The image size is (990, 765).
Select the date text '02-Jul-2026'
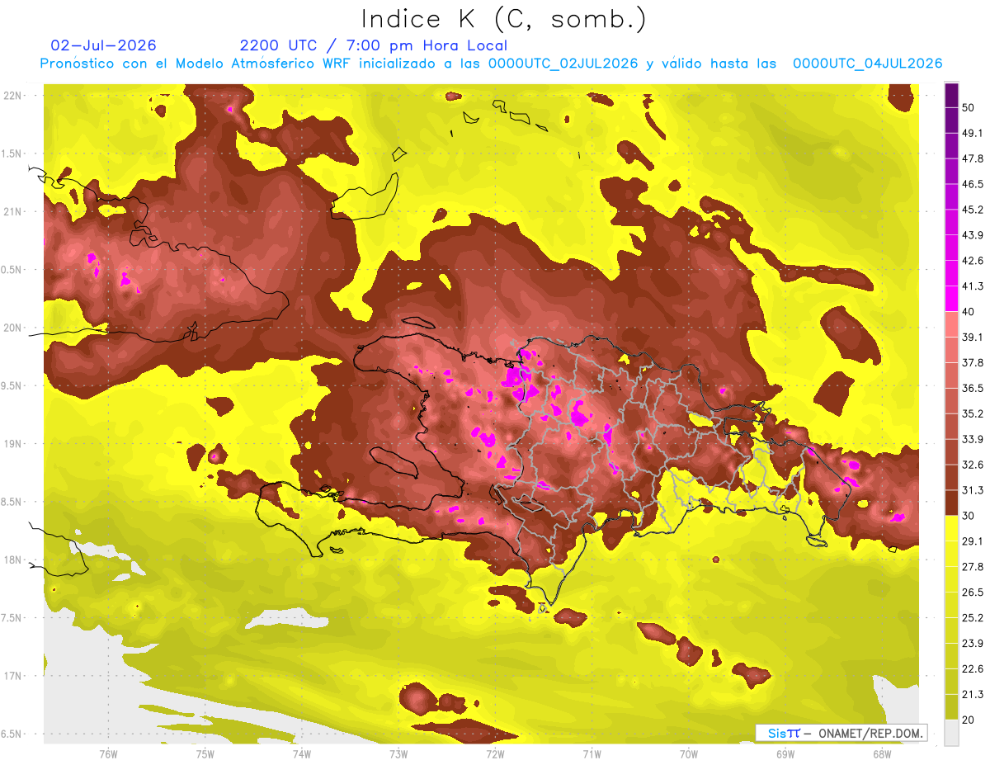(x=103, y=45)
